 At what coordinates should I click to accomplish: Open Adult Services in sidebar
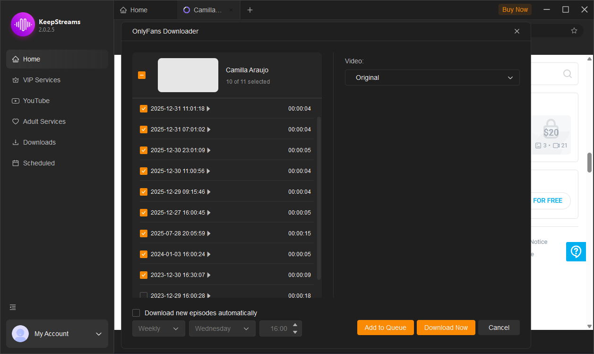pos(57,121)
